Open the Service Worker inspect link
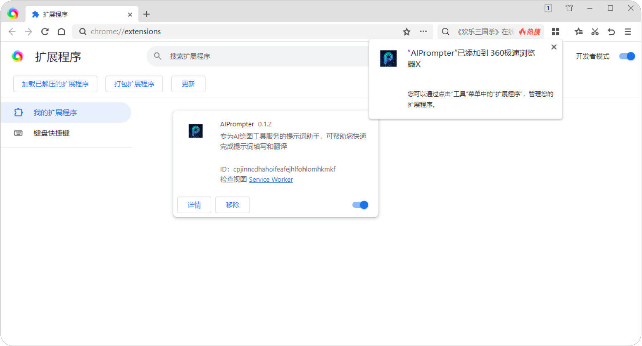642x346 pixels. [271, 180]
